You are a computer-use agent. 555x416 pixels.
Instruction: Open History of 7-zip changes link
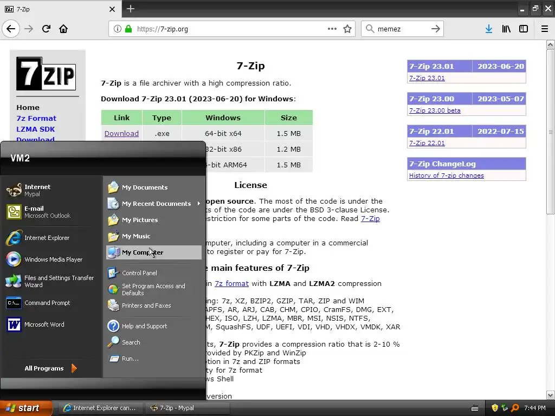447,175
